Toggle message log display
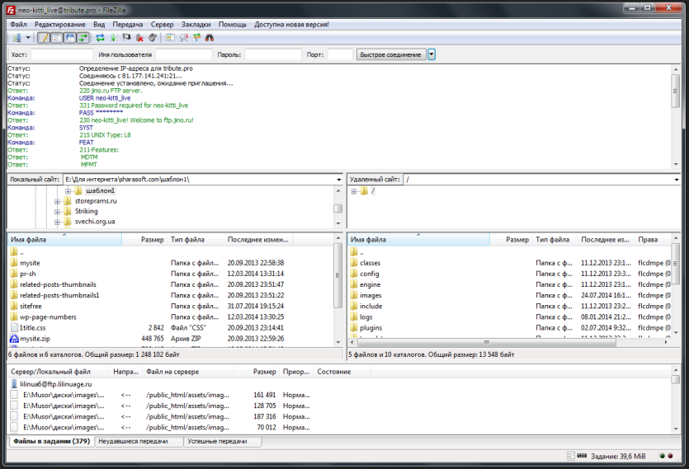This screenshot has width=689, height=469. click(44, 38)
